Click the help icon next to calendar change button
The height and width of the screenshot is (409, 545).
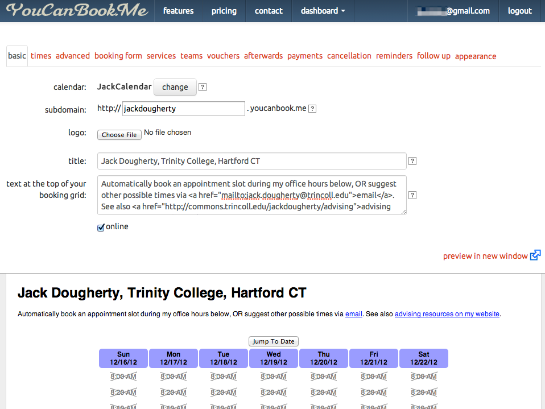[x=203, y=87]
